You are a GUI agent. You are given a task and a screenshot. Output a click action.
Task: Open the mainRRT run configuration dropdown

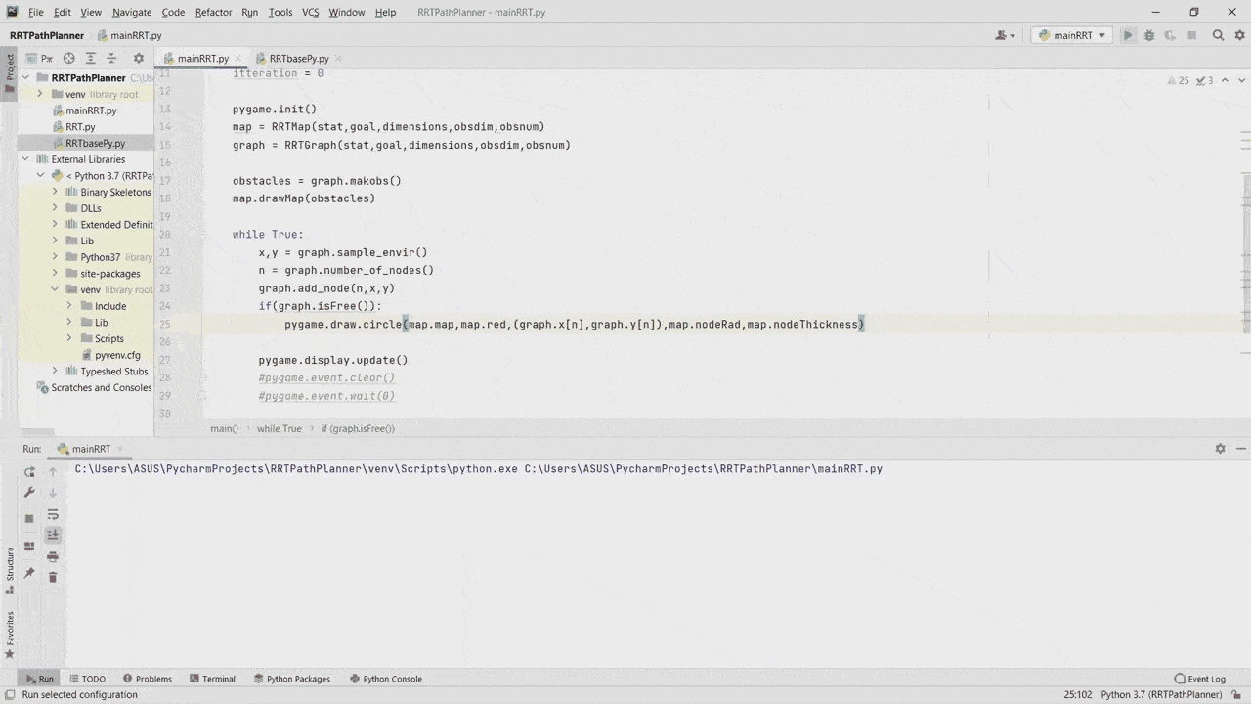[x=1072, y=35]
